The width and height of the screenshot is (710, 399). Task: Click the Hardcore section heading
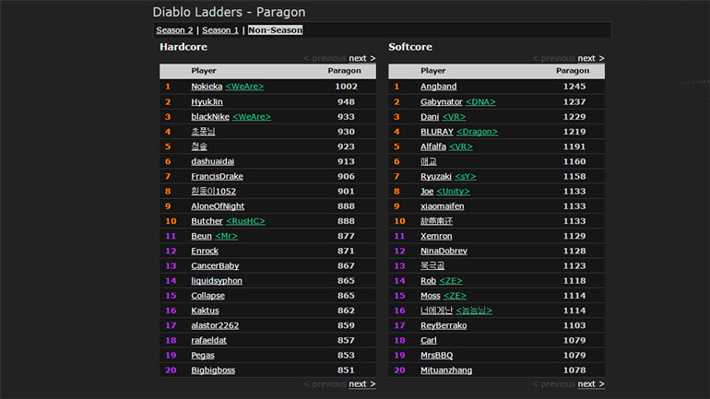[x=183, y=47]
